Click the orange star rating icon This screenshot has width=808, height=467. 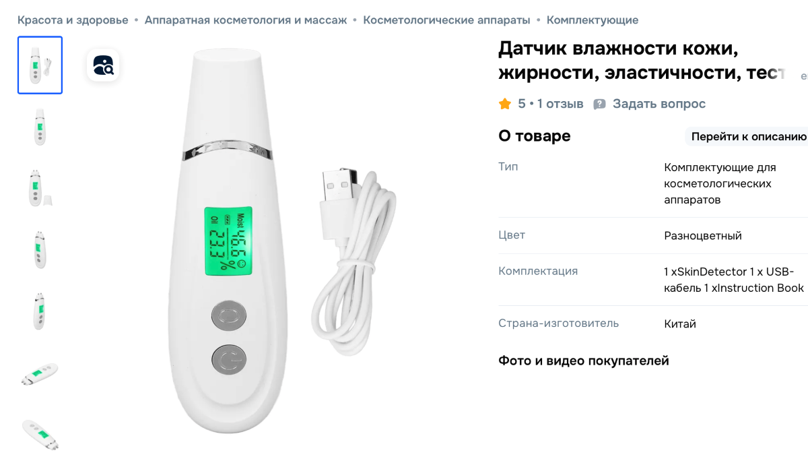click(505, 104)
